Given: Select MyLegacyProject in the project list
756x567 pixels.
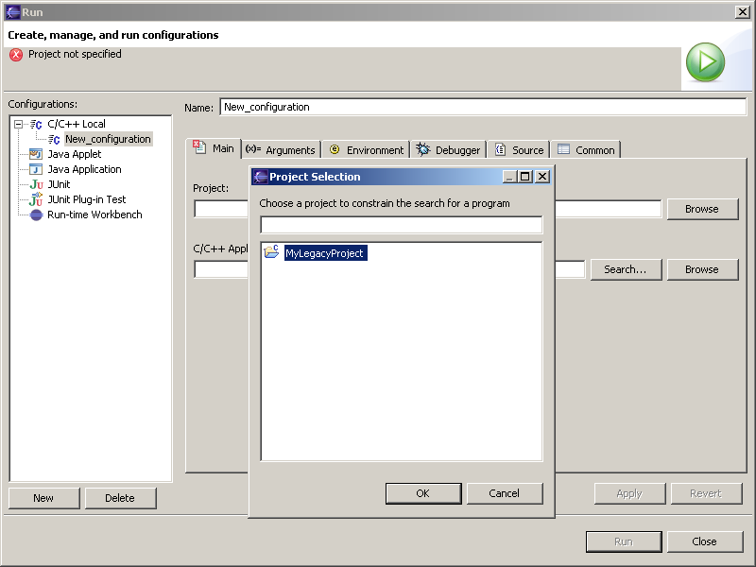Looking at the screenshot, I should pyautogui.click(x=324, y=253).
